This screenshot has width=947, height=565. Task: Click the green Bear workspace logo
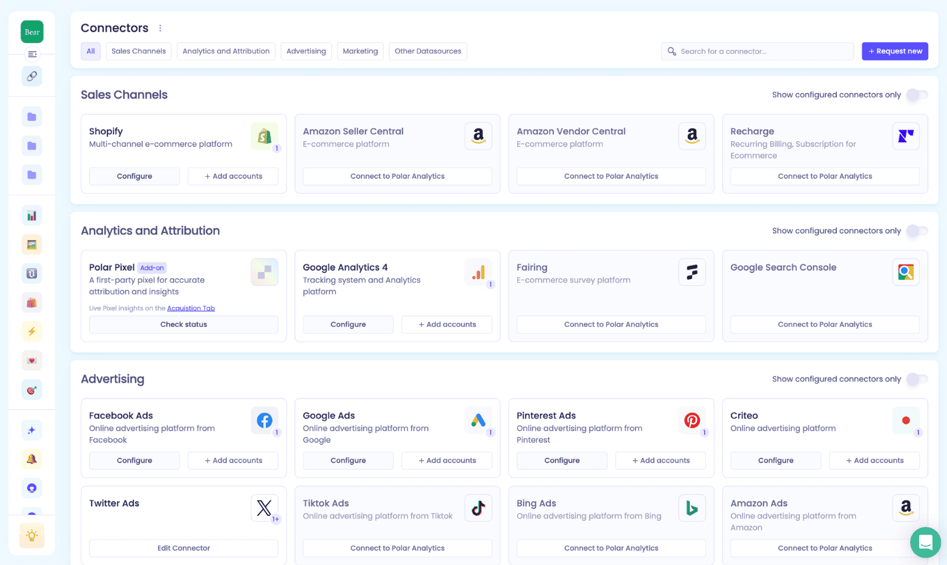click(x=32, y=32)
